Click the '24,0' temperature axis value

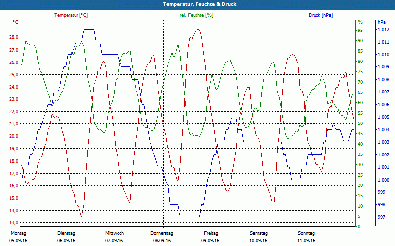coord(14,87)
